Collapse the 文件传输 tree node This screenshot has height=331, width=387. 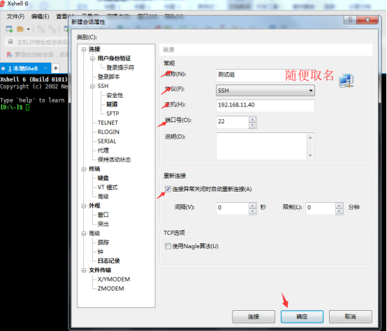[84, 270]
